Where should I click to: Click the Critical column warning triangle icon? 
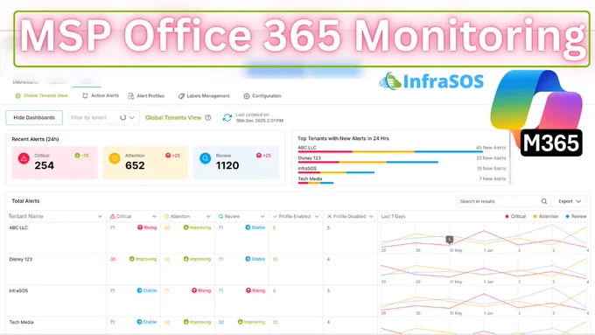[112, 216]
